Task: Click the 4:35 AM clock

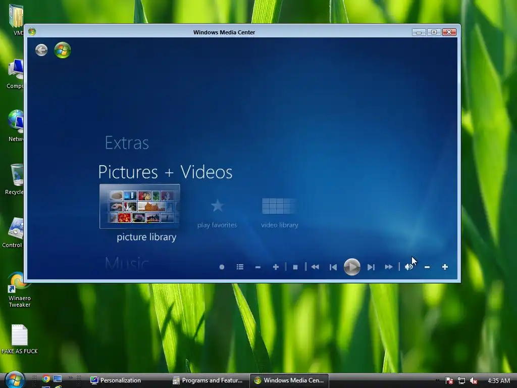Action: click(498, 381)
